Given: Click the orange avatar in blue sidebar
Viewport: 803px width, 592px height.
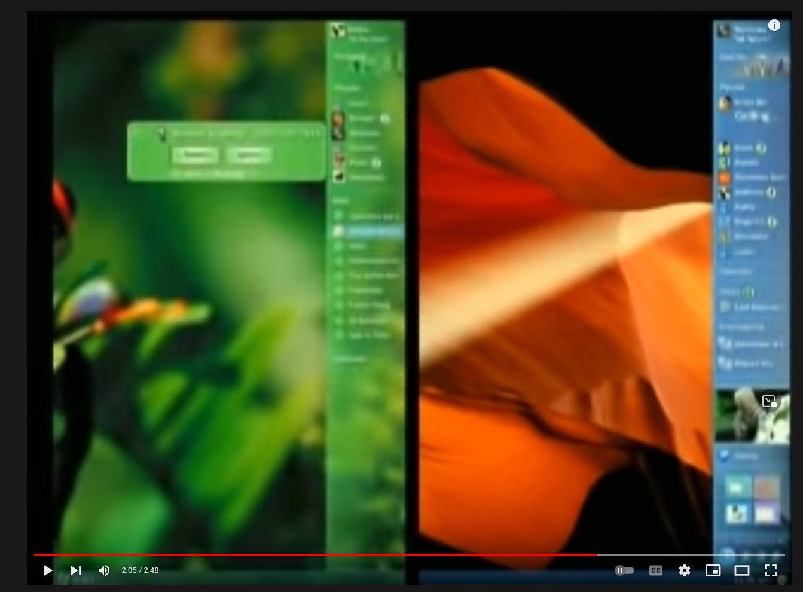Looking at the screenshot, I should [725, 178].
